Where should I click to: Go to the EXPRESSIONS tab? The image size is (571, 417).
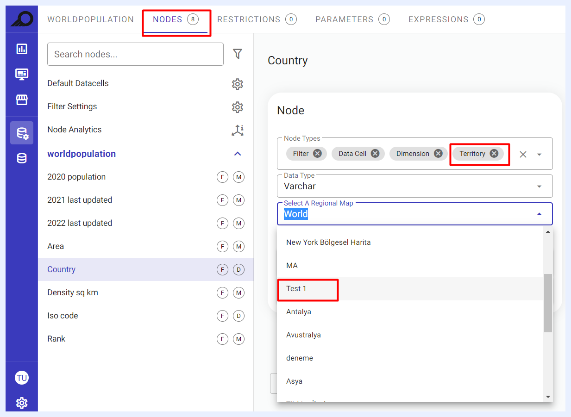(x=446, y=19)
